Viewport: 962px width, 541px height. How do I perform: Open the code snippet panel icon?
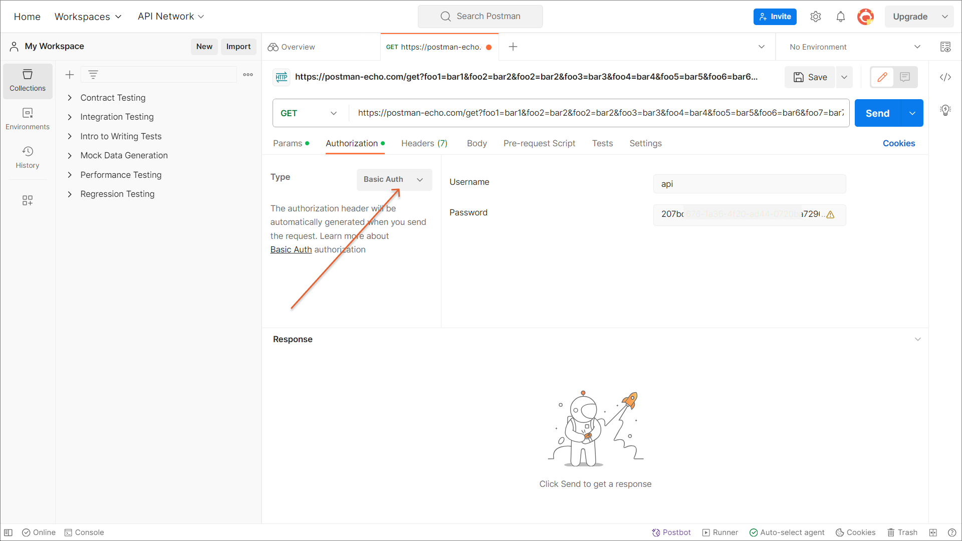click(945, 77)
